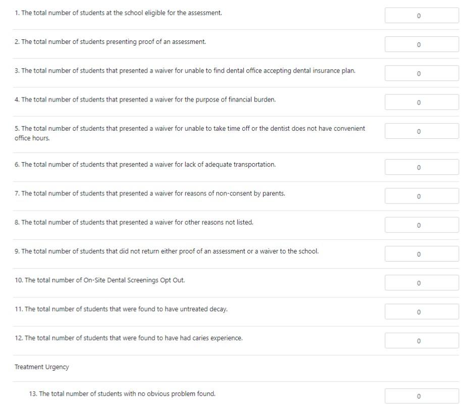Click question 12 caries experience label
This screenshot has height=407, width=468.
coord(129,338)
